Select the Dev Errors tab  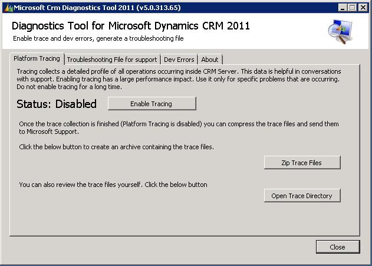(x=179, y=60)
